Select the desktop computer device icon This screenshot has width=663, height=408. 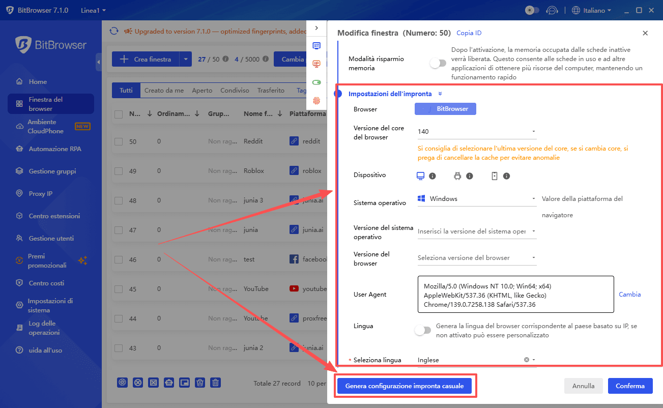(420, 176)
